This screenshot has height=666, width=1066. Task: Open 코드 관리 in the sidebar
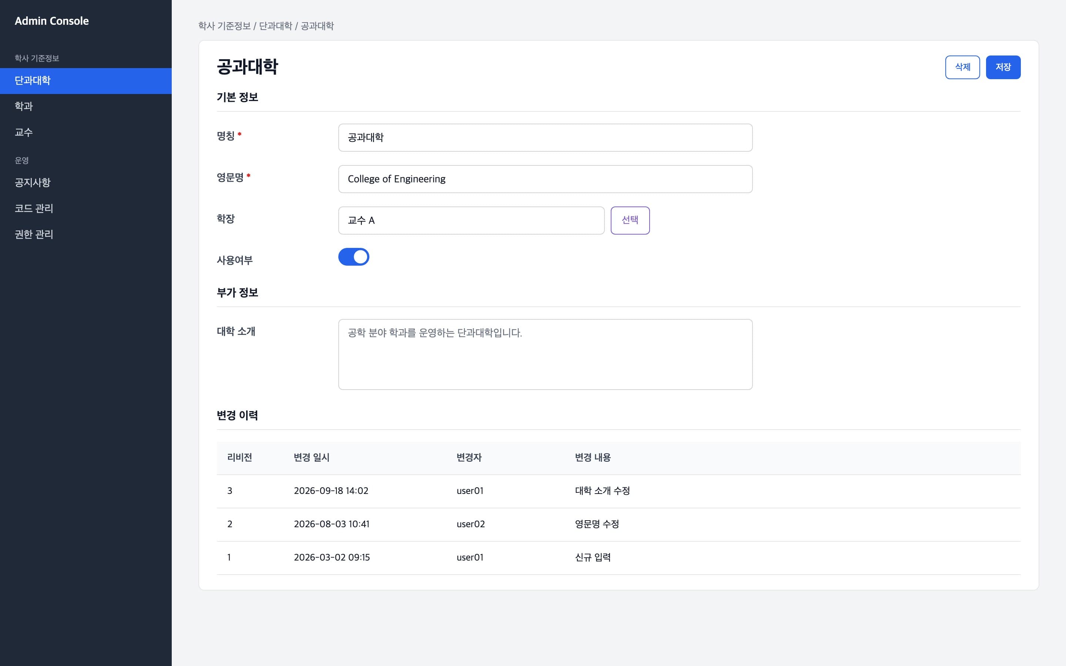tap(86, 208)
